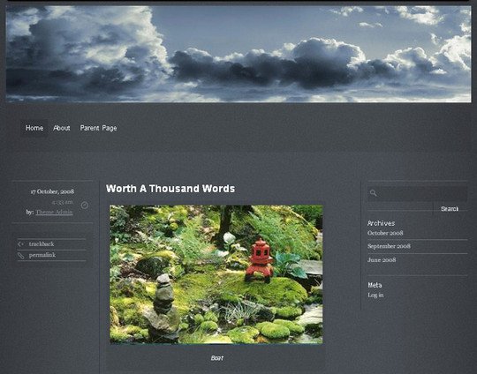The height and width of the screenshot is (374, 477).
Task: Click the clock icon beside post time
Action: pos(85,206)
